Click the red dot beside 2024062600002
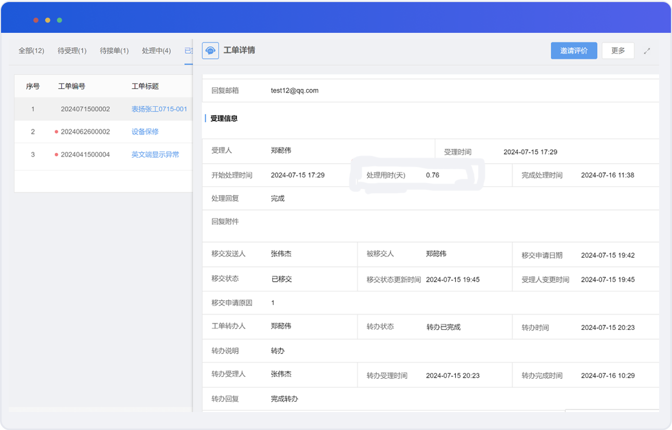Screen dimensions: 672x430 point(57,132)
